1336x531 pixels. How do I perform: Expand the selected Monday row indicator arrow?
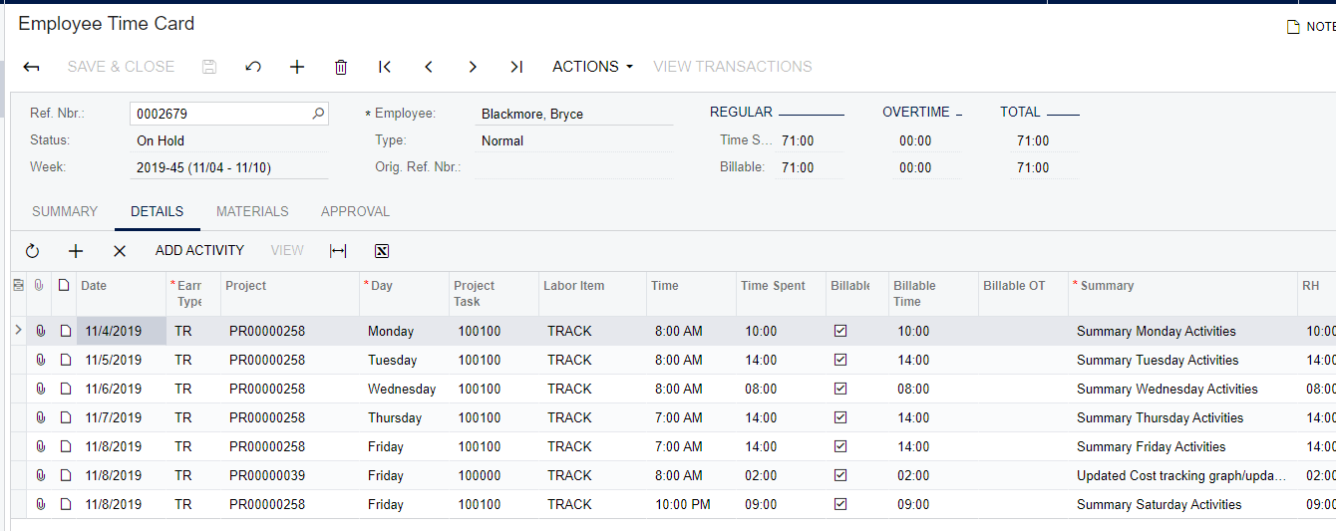click(x=18, y=330)
